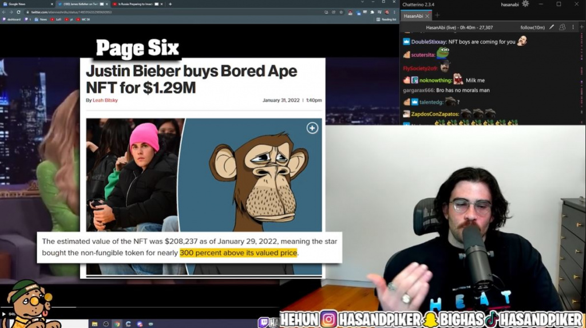This screenshot has height=328, width=586.
Task: Close the Google News tab
Action: (x=52, y=4)
